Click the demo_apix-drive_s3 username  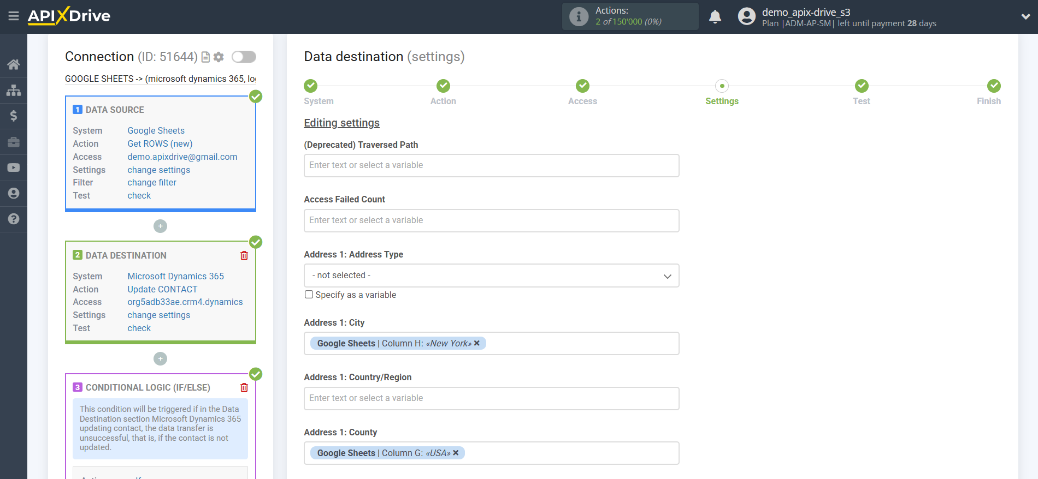tap(806, 12)
